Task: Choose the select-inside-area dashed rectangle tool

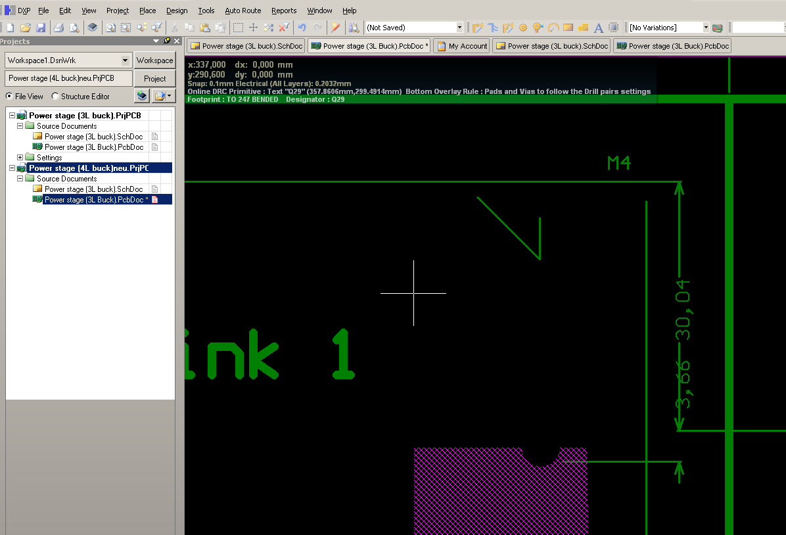Action: (x=238, y=28)
